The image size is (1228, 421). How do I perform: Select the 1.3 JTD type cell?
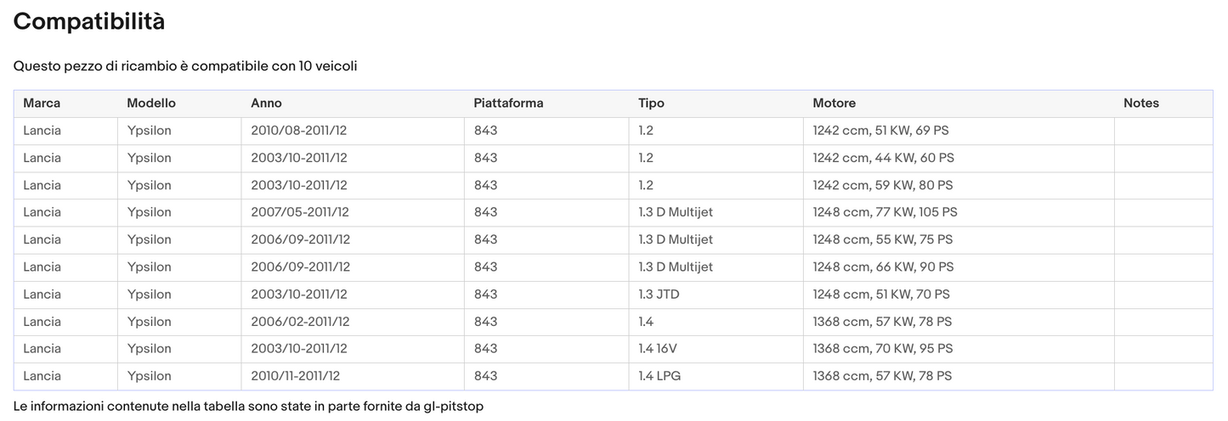[x=659, y=295]
